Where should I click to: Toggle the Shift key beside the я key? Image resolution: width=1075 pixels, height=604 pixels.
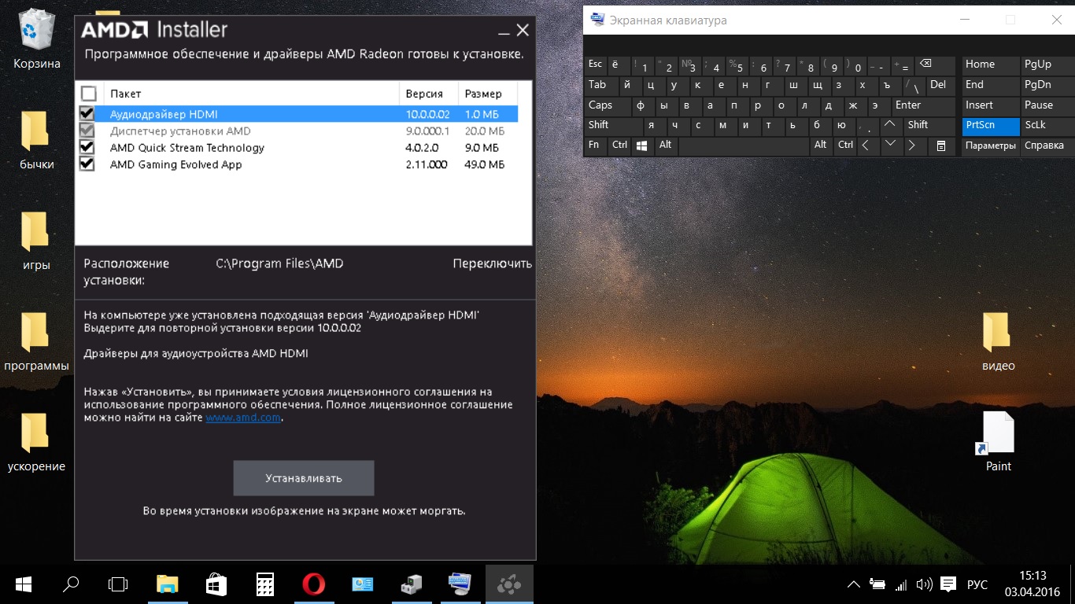pos(612,125)
